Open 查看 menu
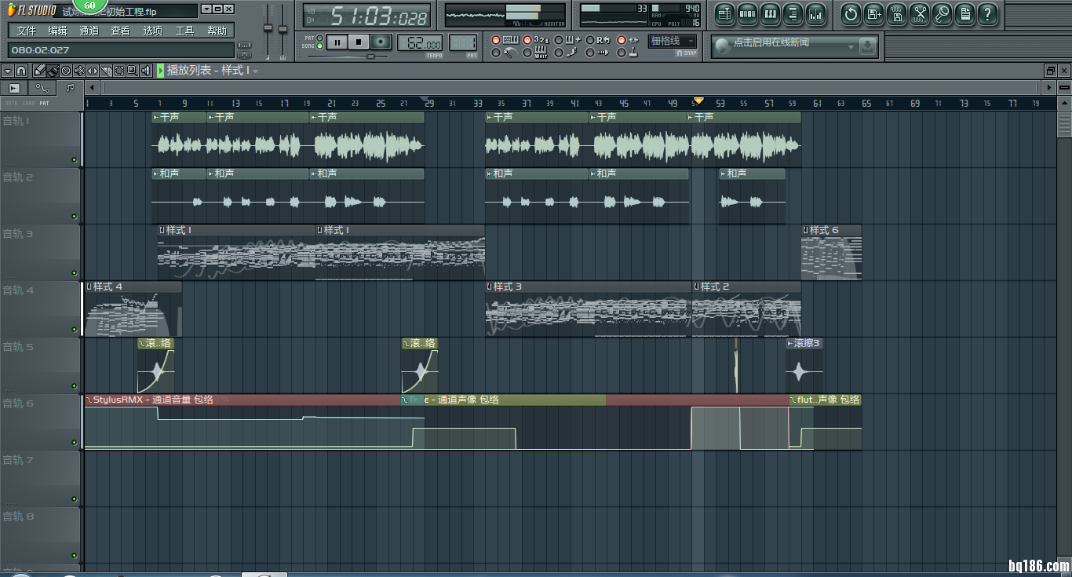Image resolution: width=1072 pixels, height=577 pixels. 120,31
